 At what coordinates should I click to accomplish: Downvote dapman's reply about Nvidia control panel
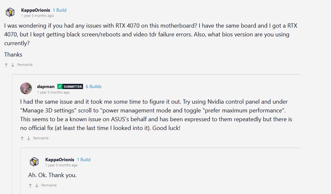(x=29, y=138)
